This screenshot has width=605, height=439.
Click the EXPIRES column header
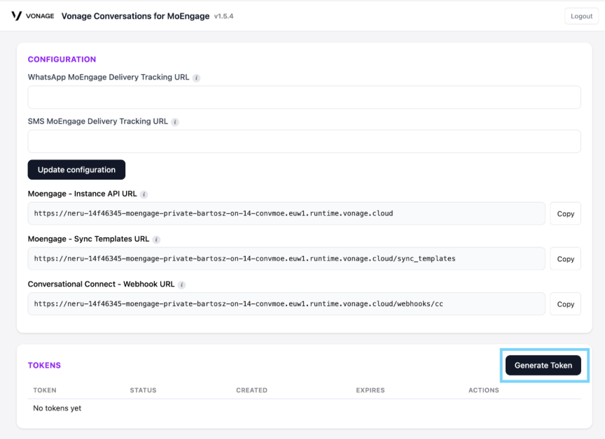370,390
